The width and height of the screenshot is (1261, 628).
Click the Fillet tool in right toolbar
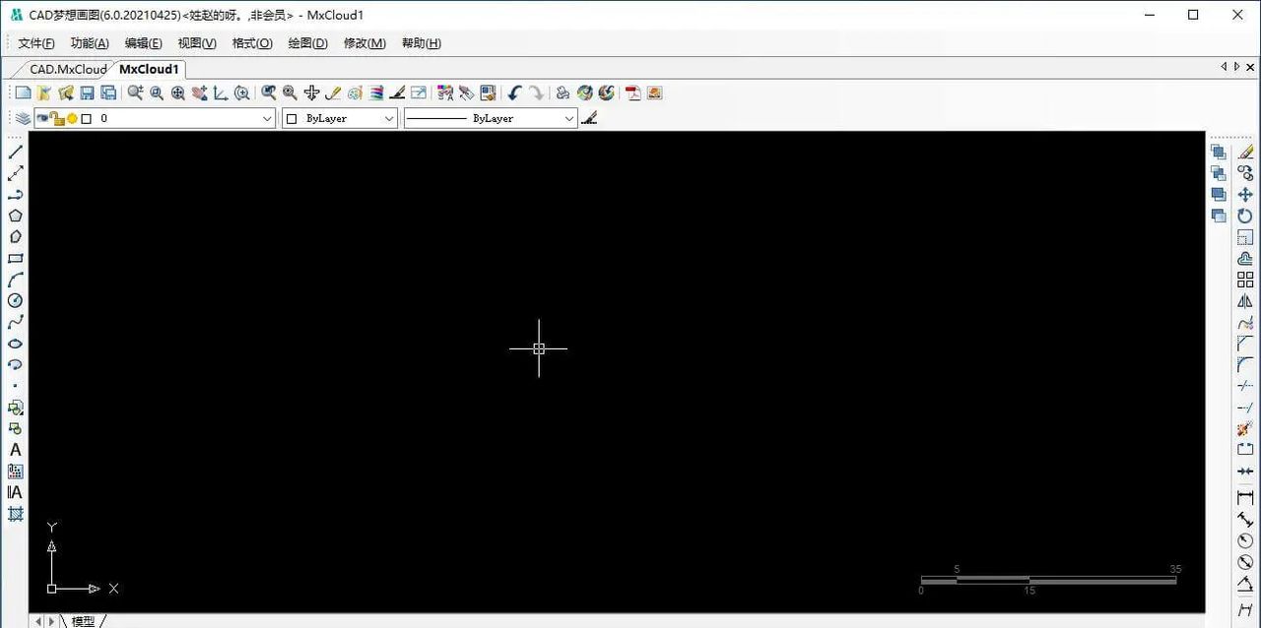tap(1245, 364)
